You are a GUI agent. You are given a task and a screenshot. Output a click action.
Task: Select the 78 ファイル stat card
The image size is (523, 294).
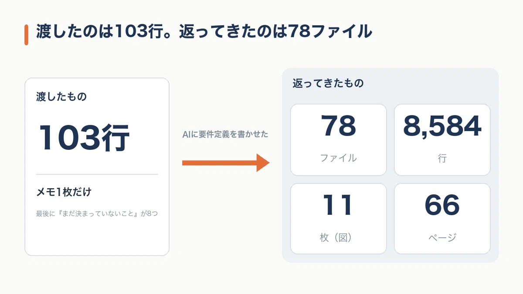339,140
